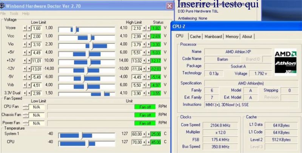Increase -5V low limit with right arrow
The width and height of the screenshot is (302, 153).
(29, 77)
